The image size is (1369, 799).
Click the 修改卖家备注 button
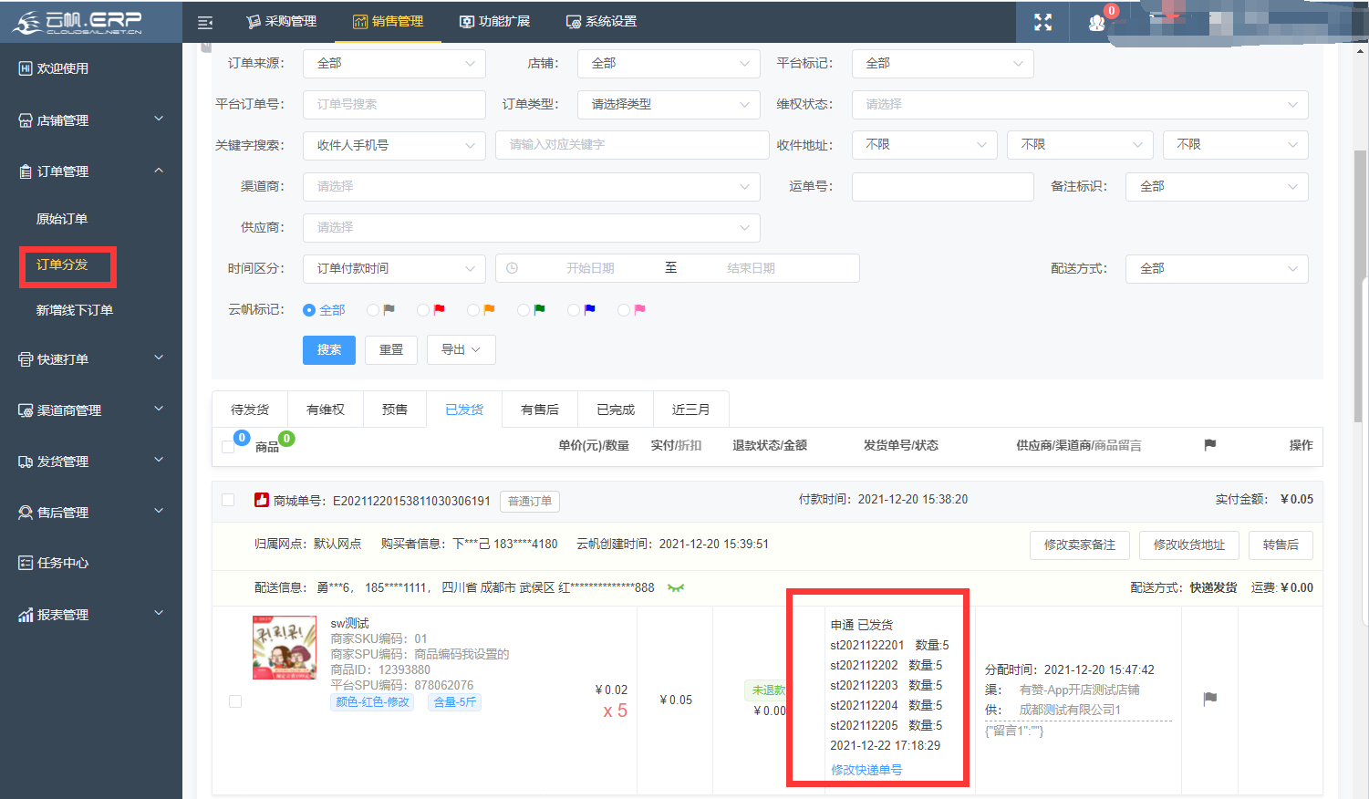(x=1080, y=545)
